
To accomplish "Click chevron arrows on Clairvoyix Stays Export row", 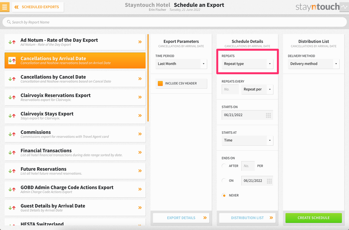I will [140, 115].
